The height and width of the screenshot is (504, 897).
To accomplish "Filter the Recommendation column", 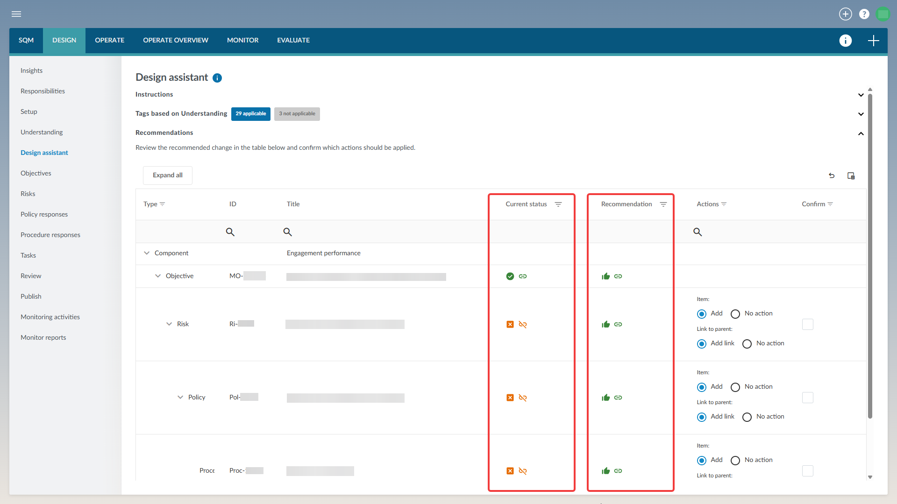I will coord(663,204).
